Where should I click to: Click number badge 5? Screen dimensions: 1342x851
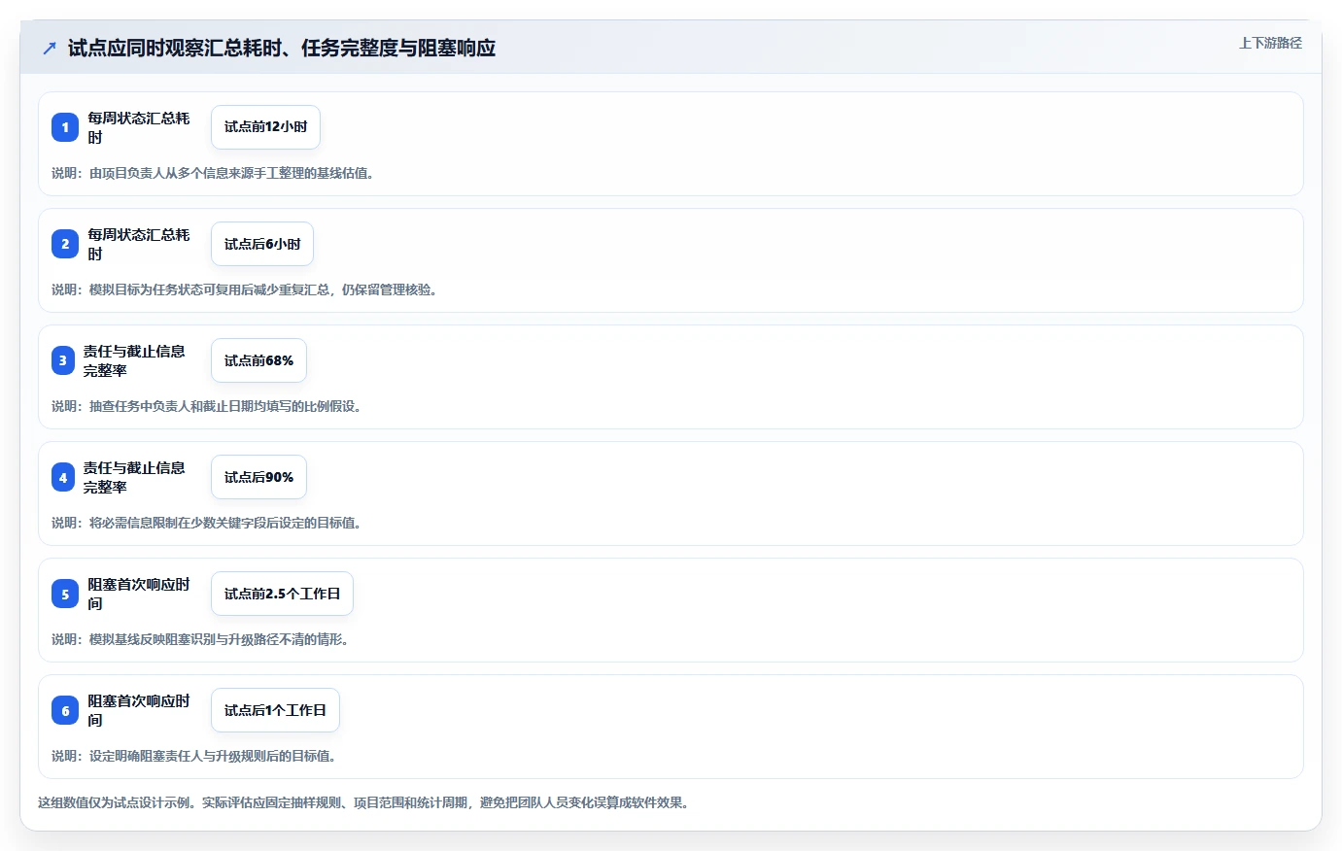(x=65, y=594)
